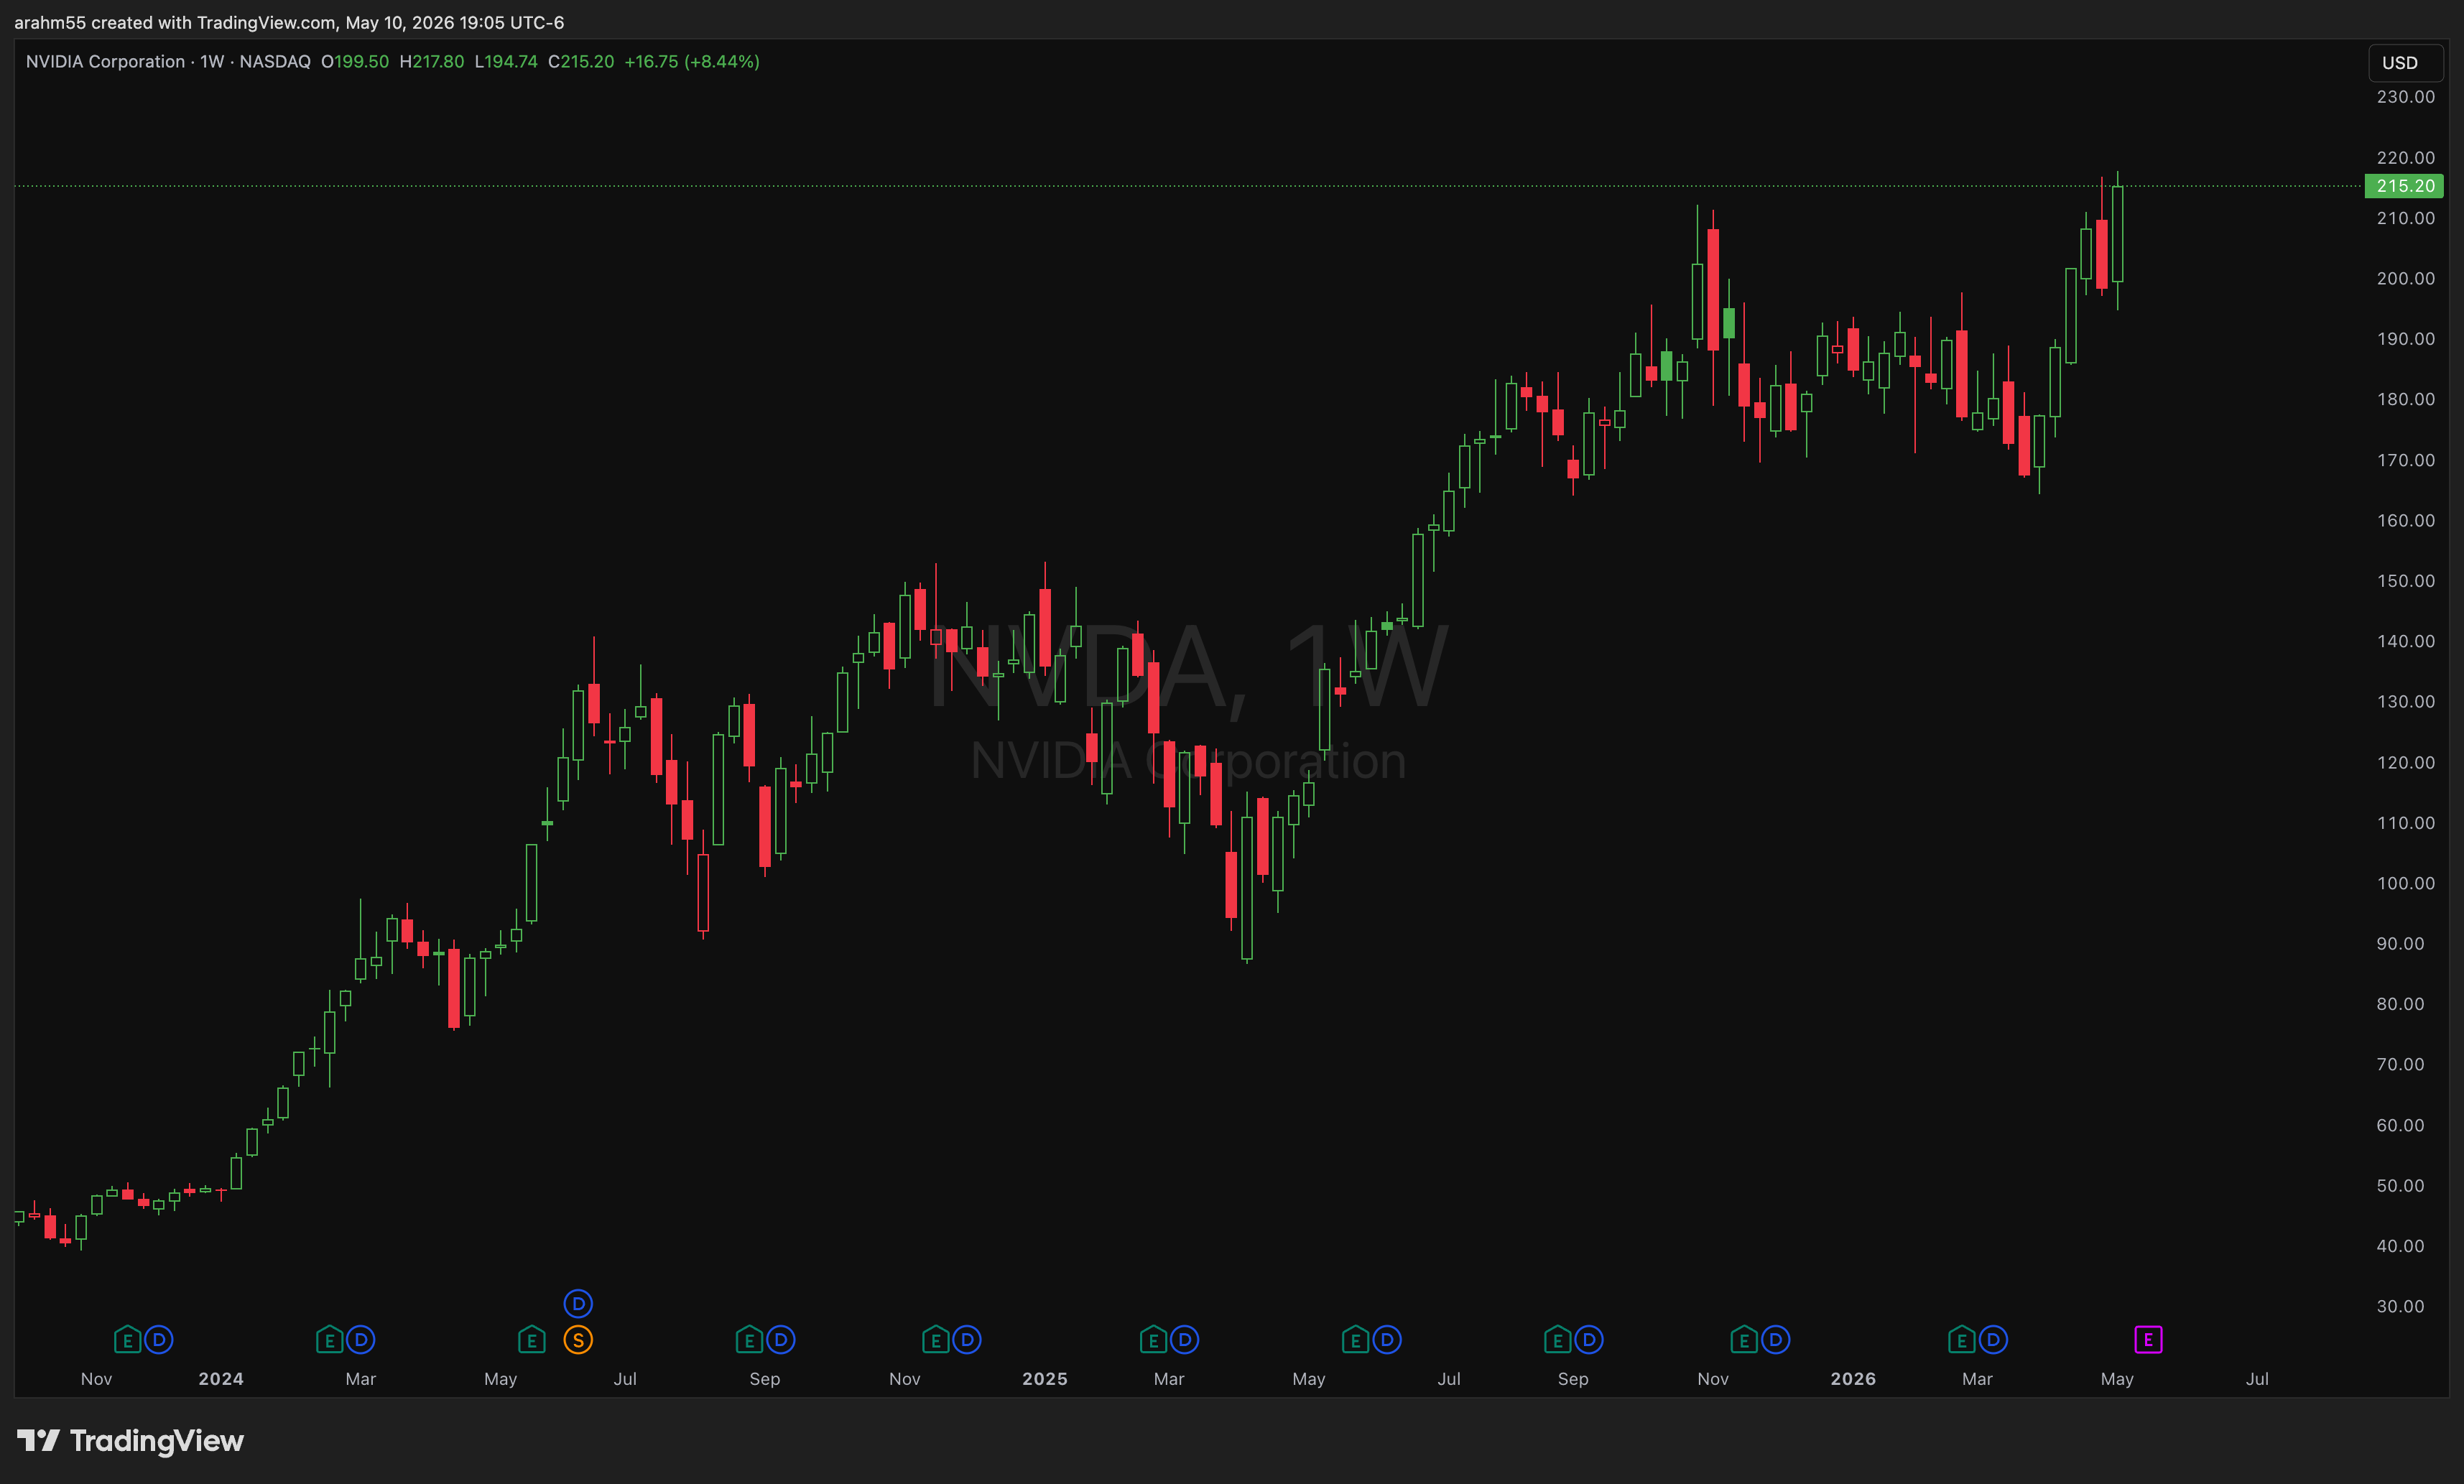Click the TradingView.com attribution text
This screenshot has width=2464, height=1484.
click(x=266, y=22)
